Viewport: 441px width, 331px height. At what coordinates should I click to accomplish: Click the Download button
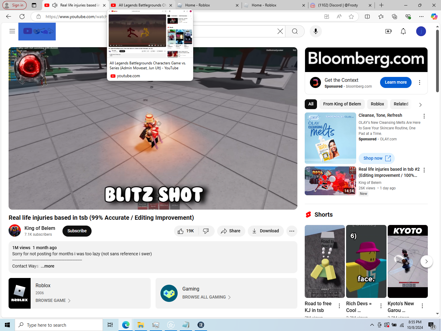coord(266,231)
